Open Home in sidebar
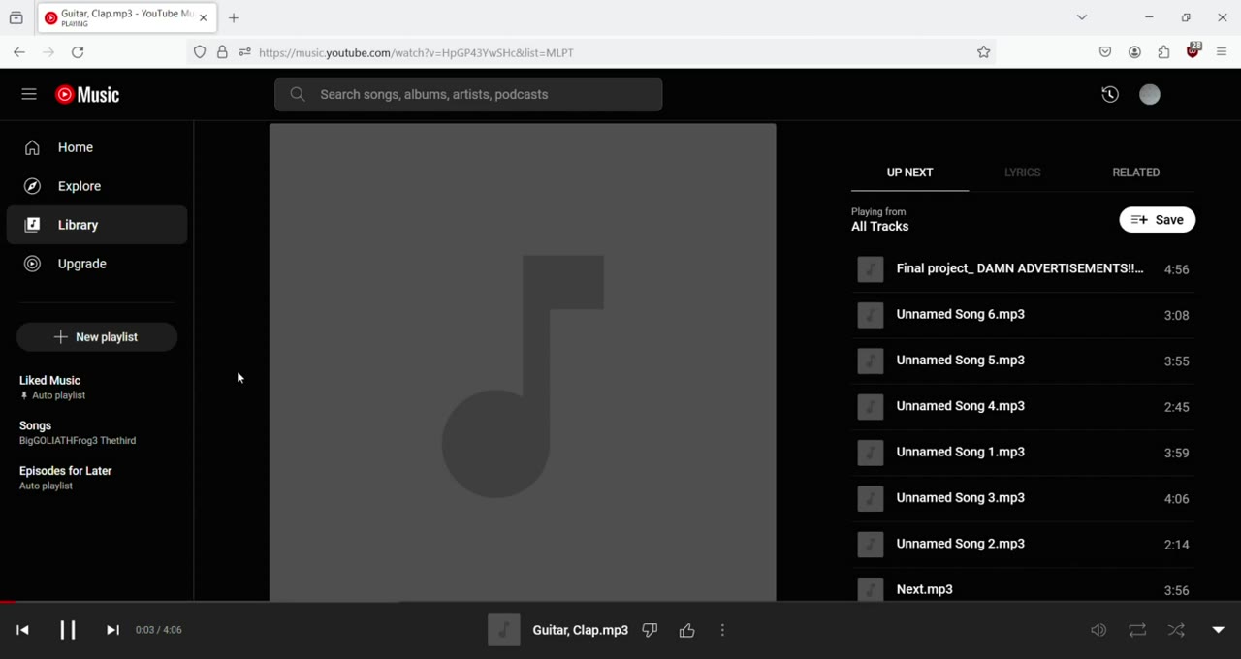This screenshot has height=659, width=1241. click(97, 147)
